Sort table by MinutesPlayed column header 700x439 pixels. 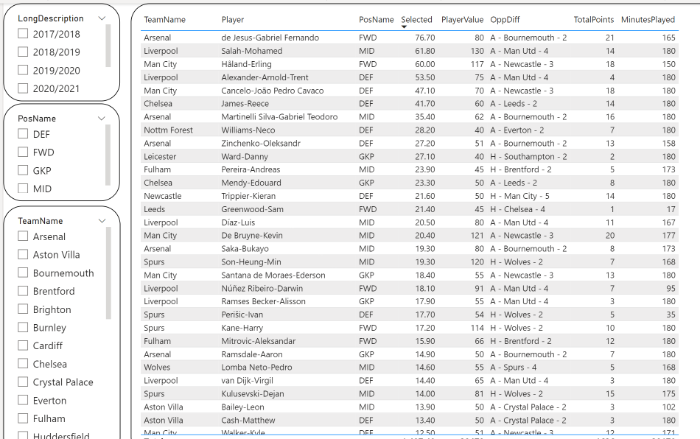(x=648, y=20)
